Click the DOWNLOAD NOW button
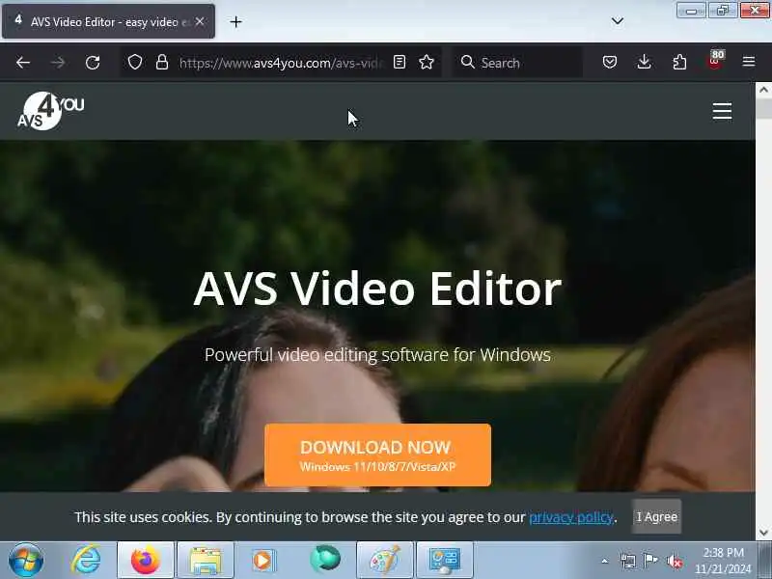Viewport: 772px width, 579px height. (x=377, y=455)
